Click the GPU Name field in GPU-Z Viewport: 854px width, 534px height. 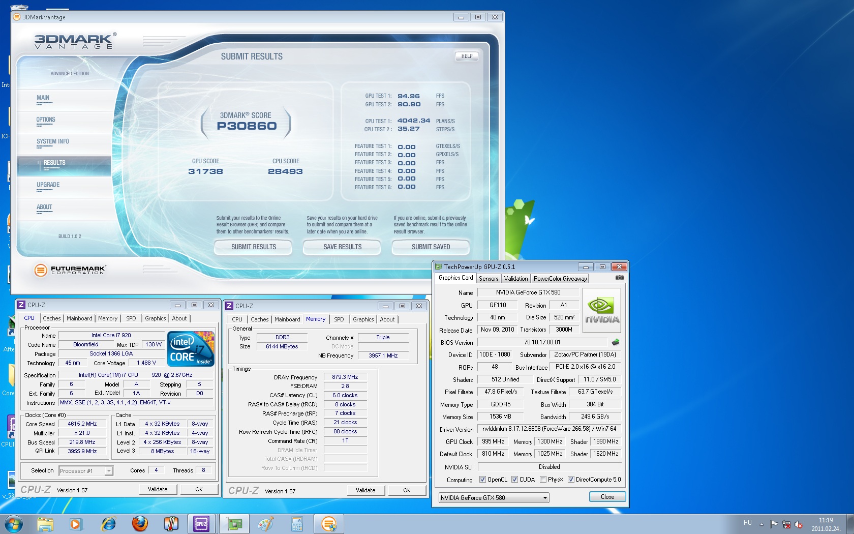click(528, 292)
